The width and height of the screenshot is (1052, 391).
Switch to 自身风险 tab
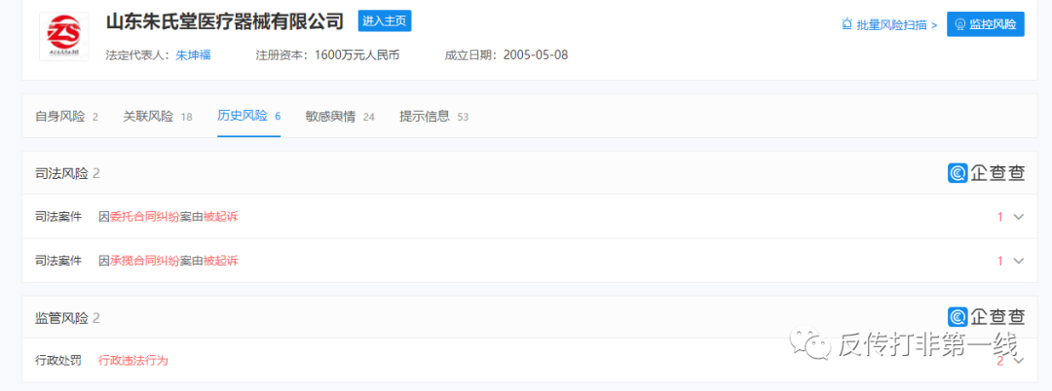pos(66,117)
